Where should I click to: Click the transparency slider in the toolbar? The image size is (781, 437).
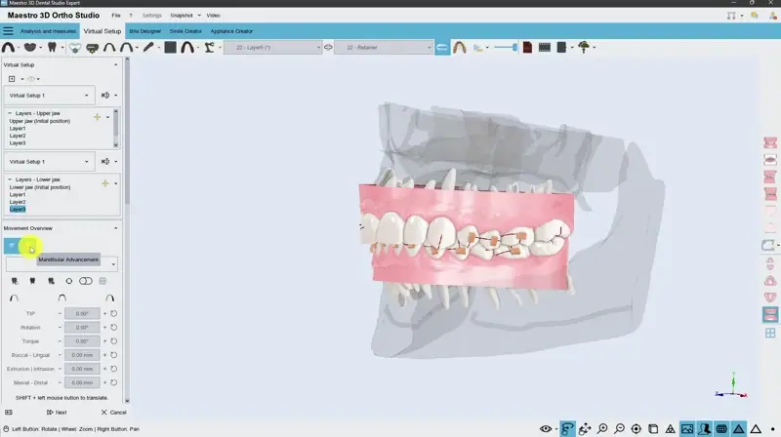tap(506, 47)
